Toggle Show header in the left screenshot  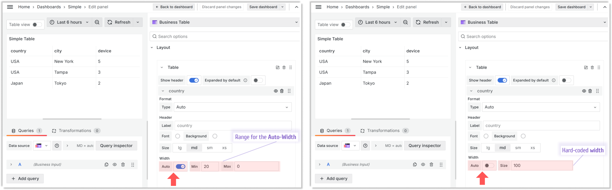pos(194,80)
